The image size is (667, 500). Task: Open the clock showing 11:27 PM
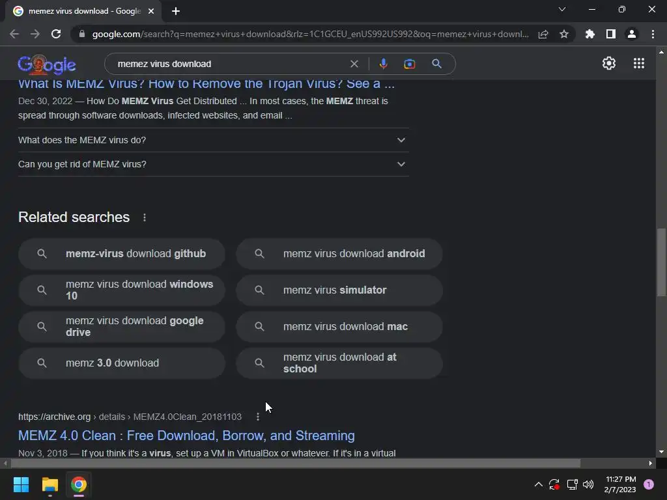pyautogui.click(x=620, y=484)
